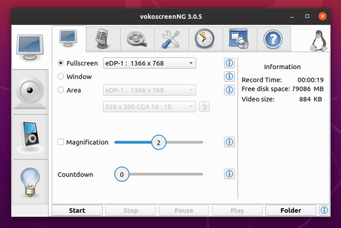Open the clock timer tab

click(206, 39)
